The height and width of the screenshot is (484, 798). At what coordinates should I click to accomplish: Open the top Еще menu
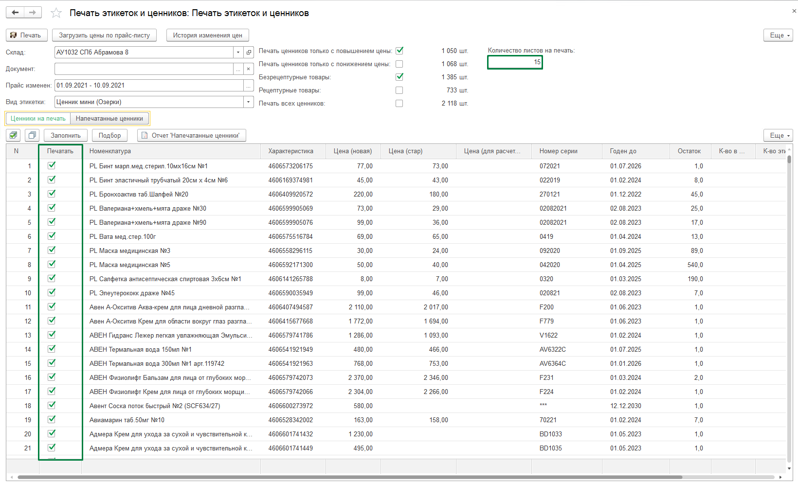[778, 35]
